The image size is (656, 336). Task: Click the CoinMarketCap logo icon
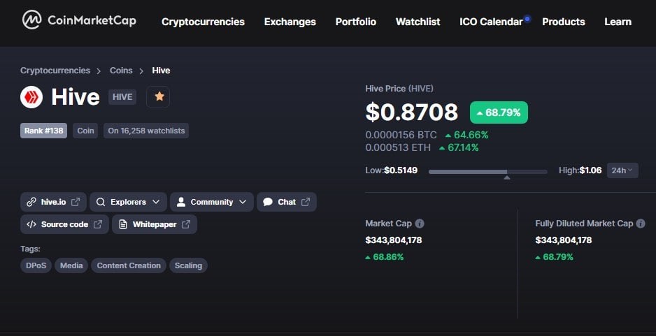coord(31,20)
